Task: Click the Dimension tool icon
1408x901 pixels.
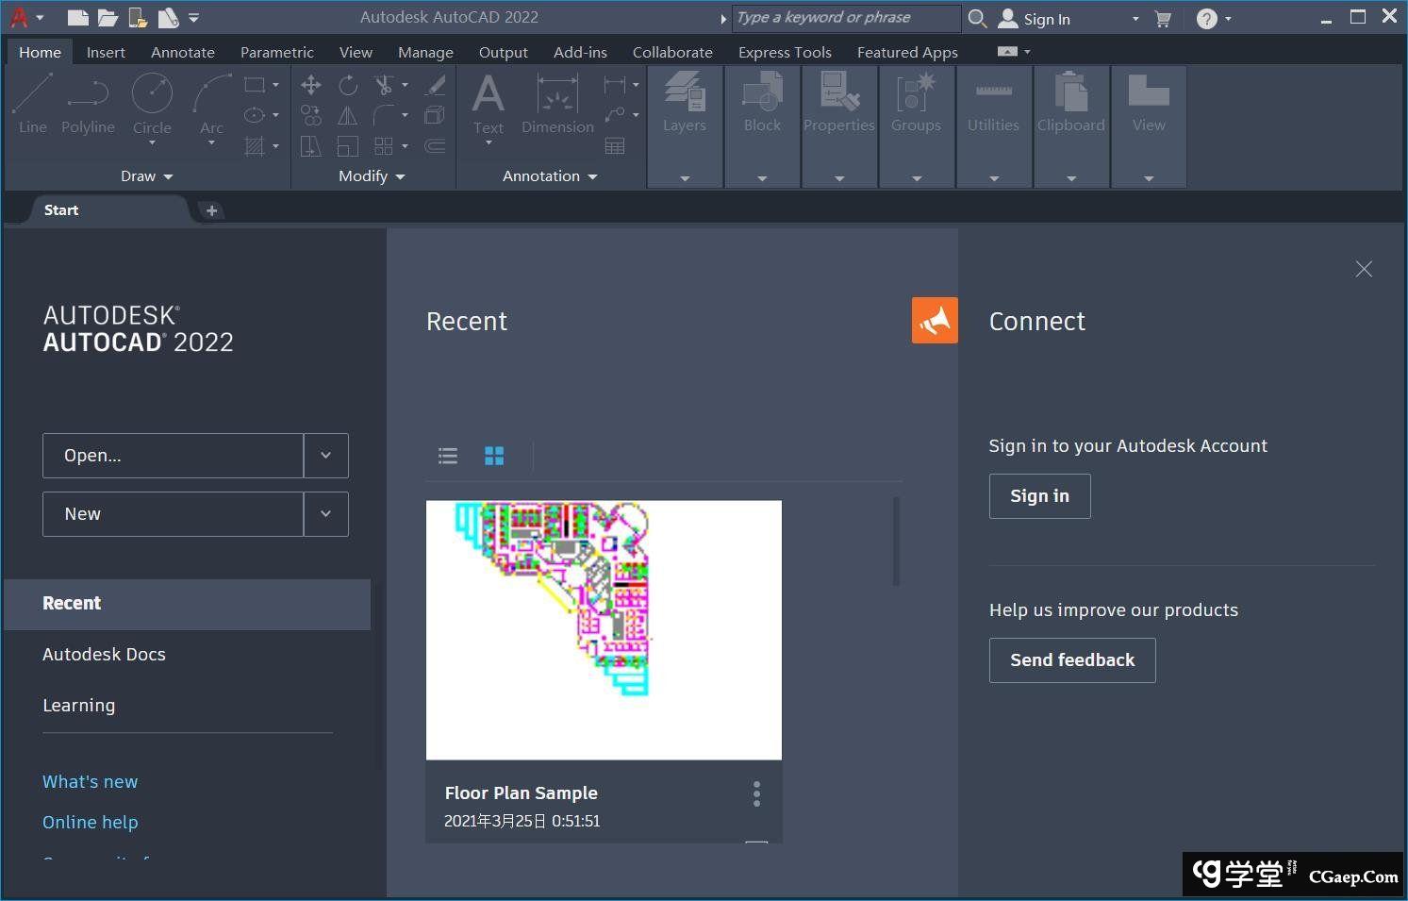Action: (x=557, y=95)
